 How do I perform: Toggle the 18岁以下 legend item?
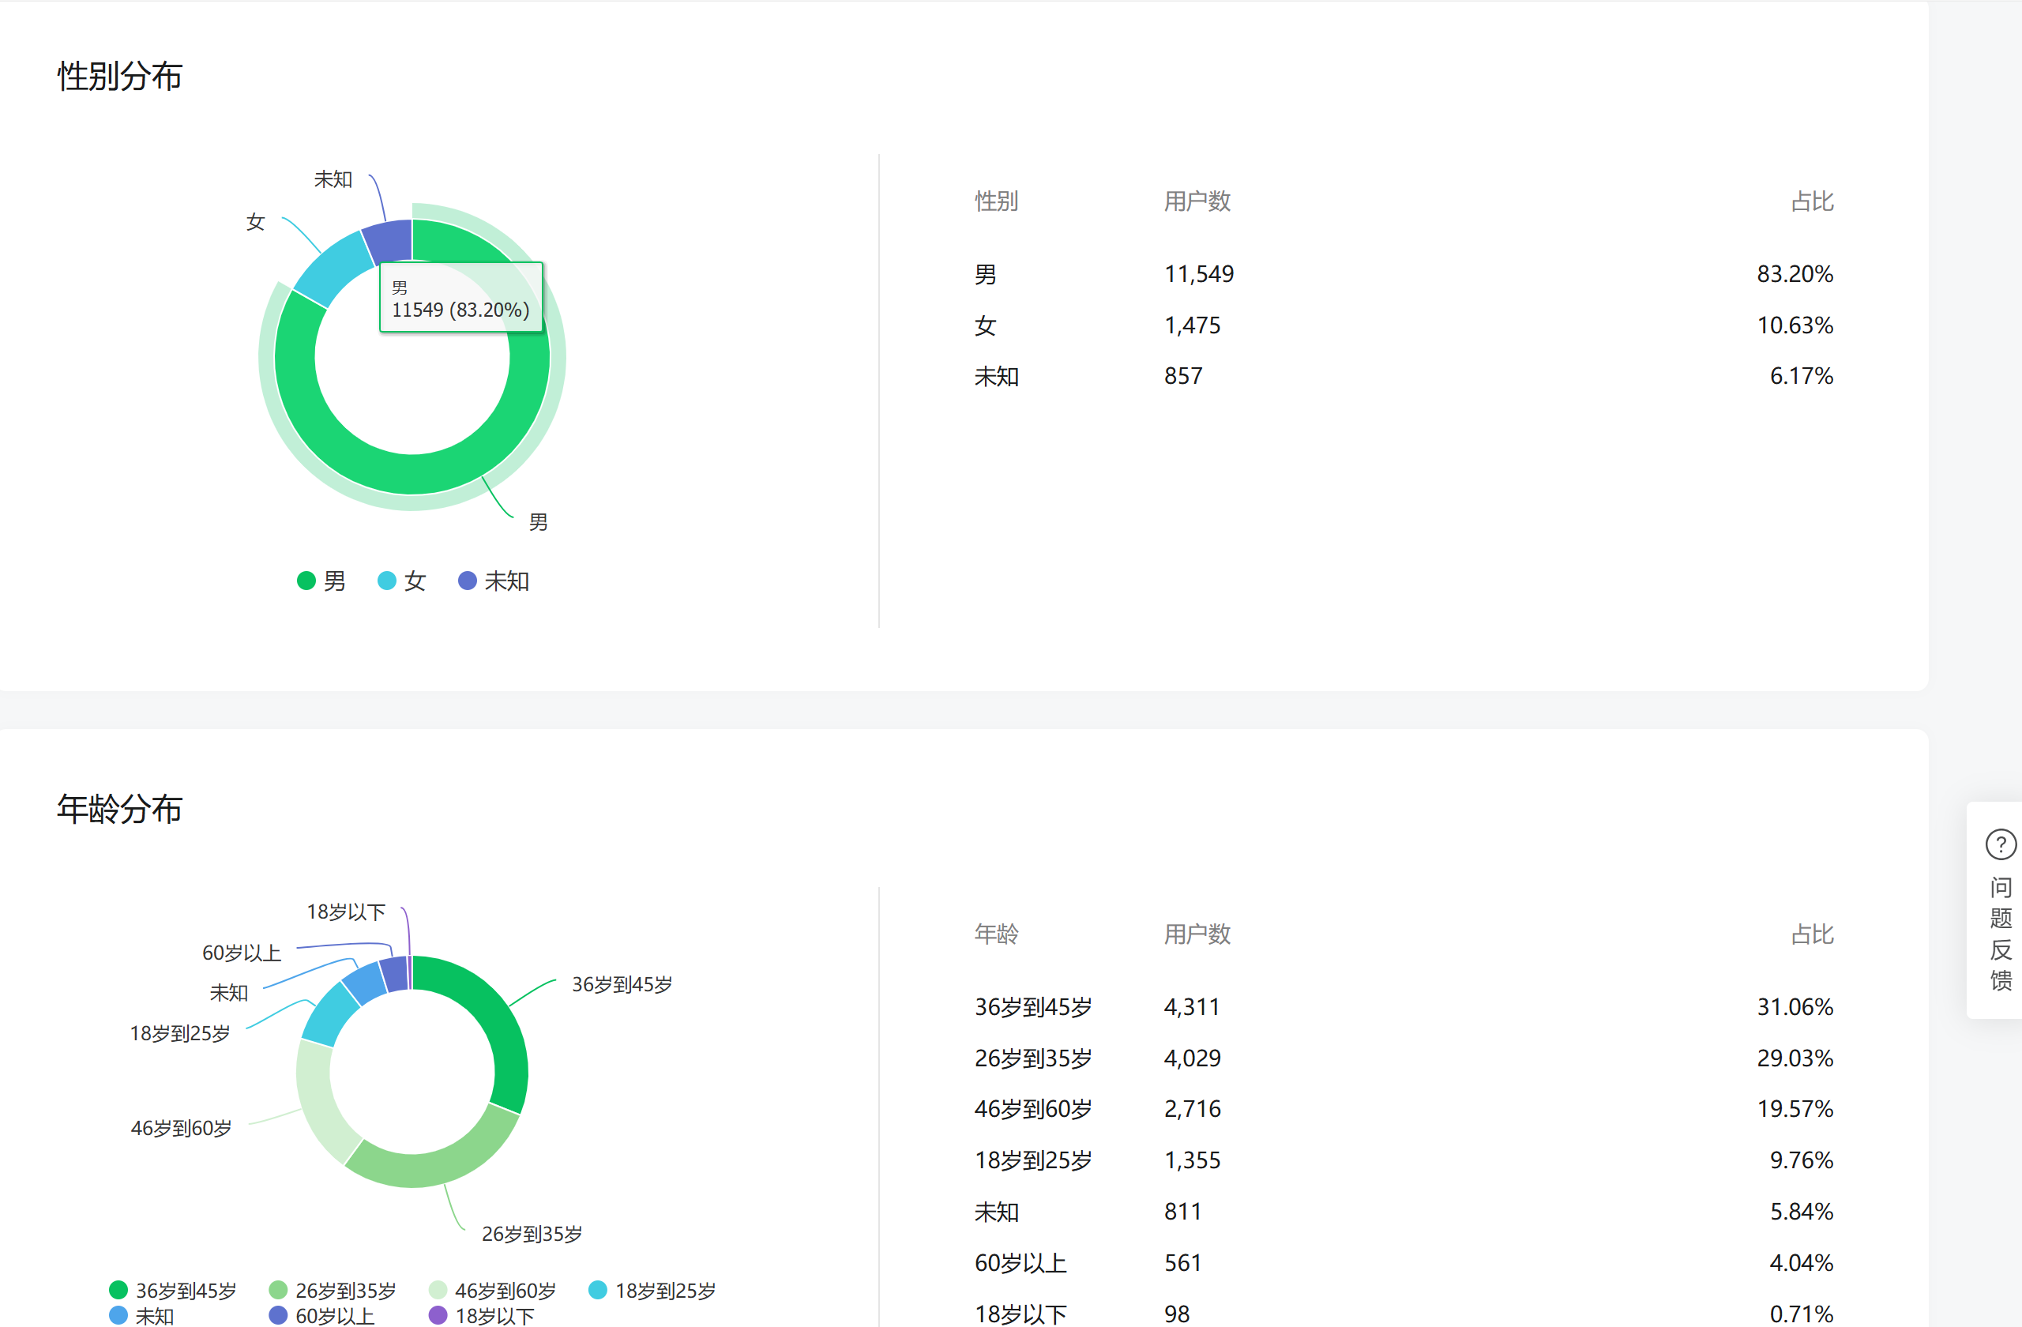482,1315
